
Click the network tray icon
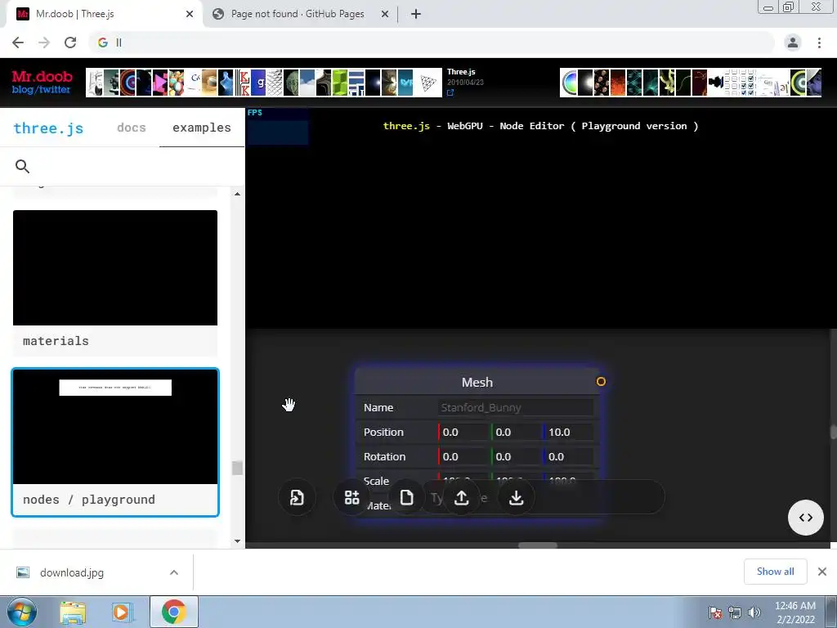click(735, 612)
